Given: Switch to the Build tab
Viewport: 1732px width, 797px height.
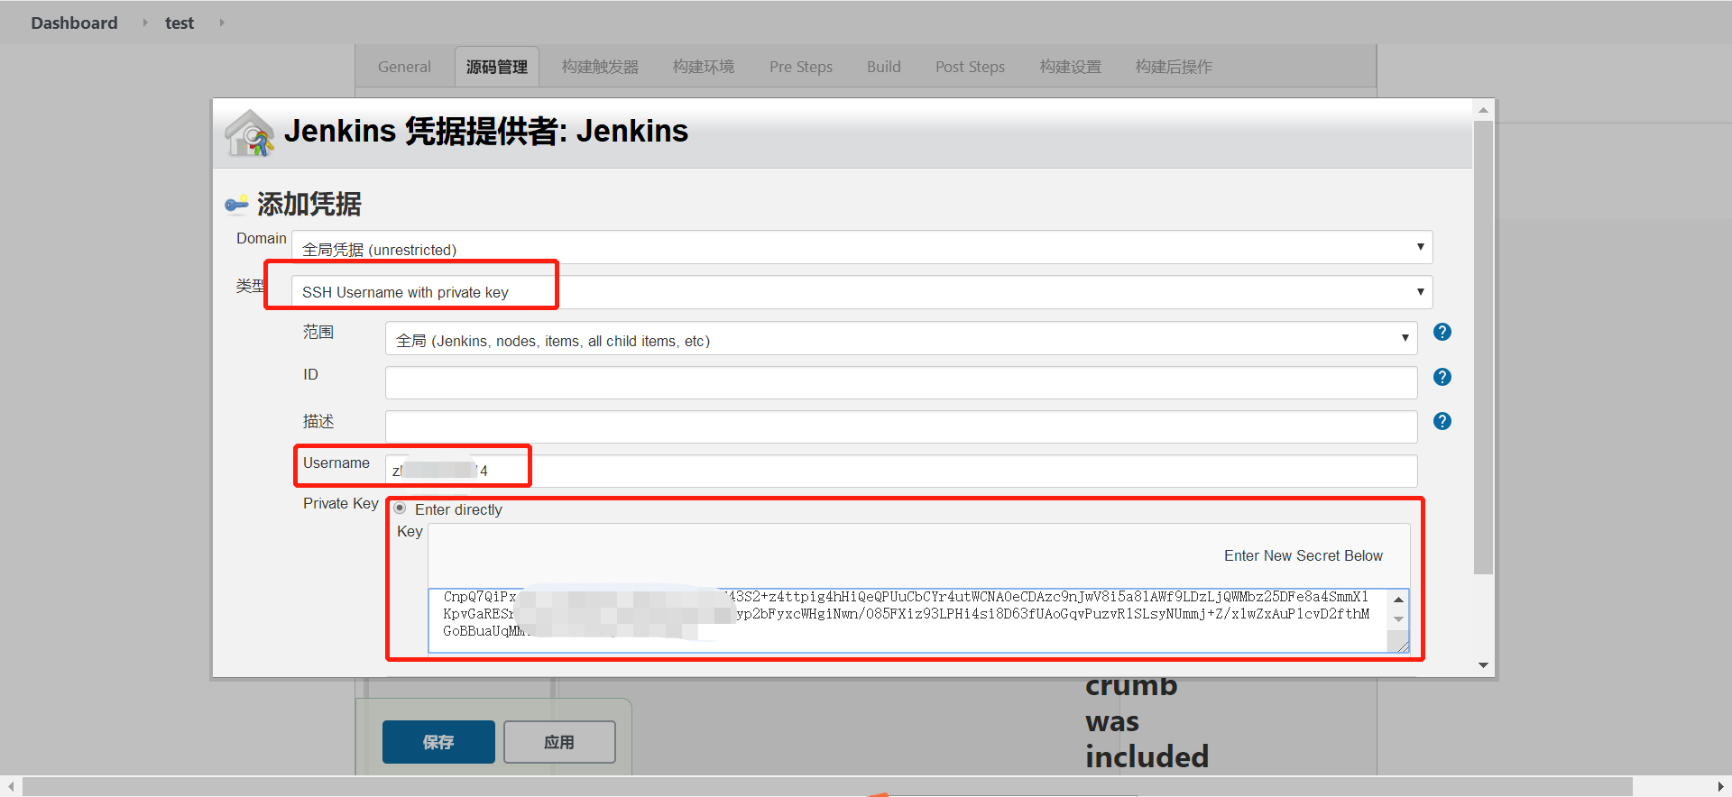Looking at the screenshot, I should coord(884,67).
